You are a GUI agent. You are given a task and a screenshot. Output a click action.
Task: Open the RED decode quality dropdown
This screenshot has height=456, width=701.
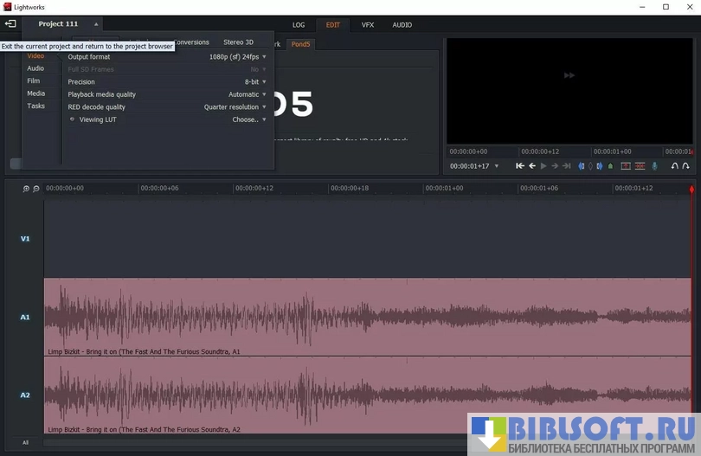point(235,107)
